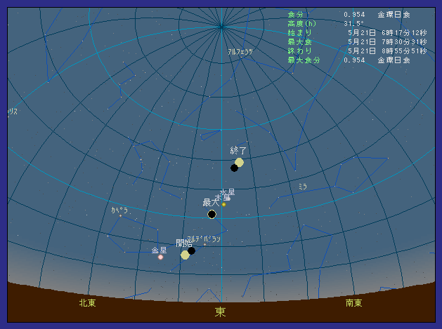Image resolution: width=442 pixels, height=329 pixels.
Task: Click the black moon disk near 終了
Action: point(234,168)
